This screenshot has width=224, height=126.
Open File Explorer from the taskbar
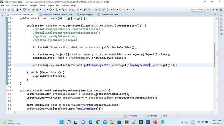coord(112,122)
